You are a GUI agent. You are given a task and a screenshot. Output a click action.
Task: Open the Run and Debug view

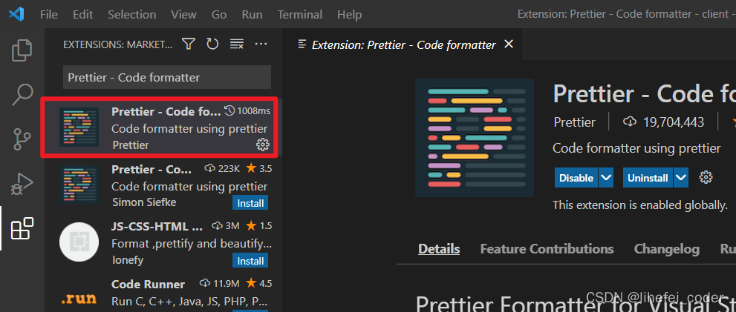pos(22,184)
